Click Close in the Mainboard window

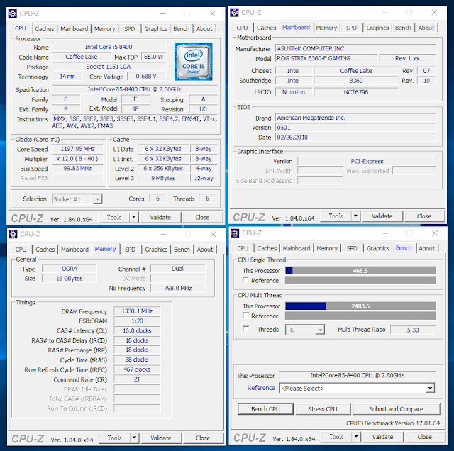[x=424, y=216]
